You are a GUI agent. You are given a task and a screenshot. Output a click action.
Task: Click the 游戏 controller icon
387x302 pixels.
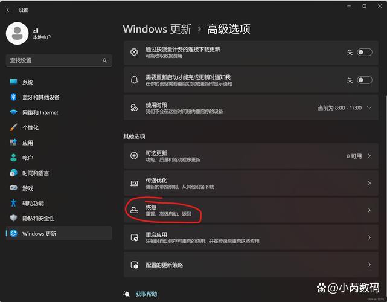[13, 188]
